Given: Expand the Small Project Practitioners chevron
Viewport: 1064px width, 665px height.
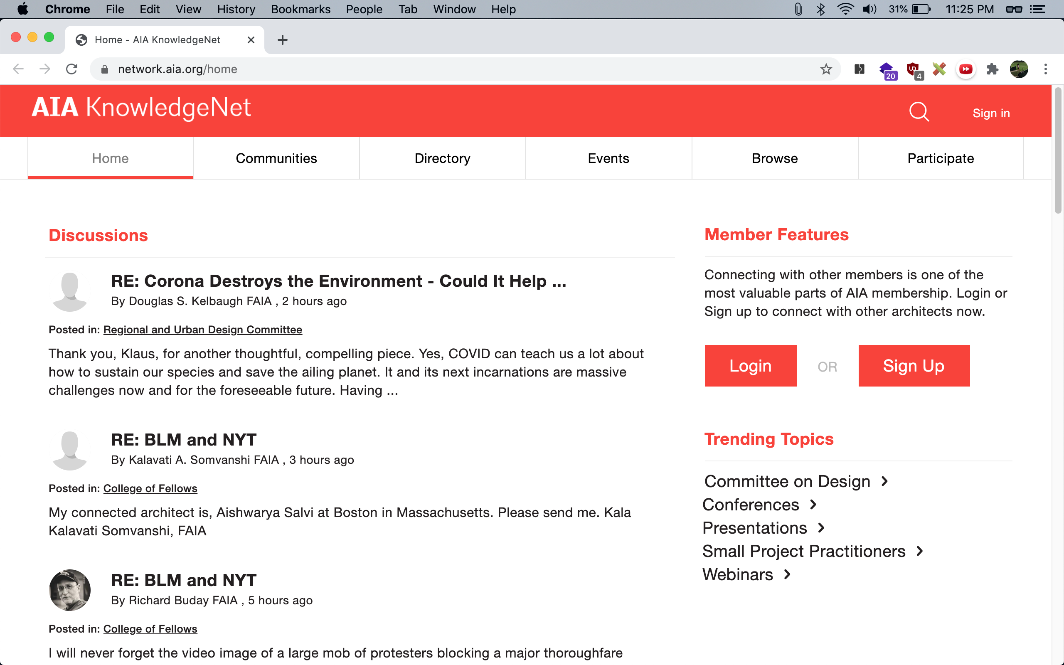Looking at the screenshot, I should (920, 551).
